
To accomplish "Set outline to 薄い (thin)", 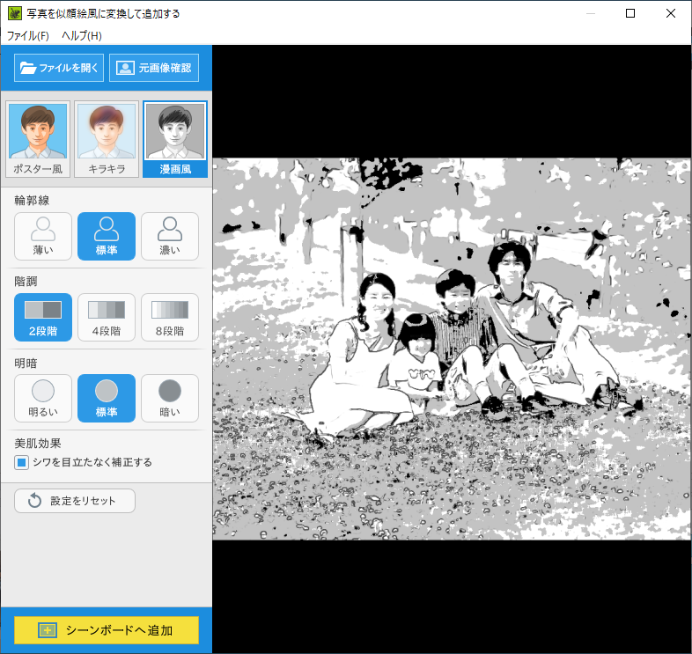I will coord(43,236).
